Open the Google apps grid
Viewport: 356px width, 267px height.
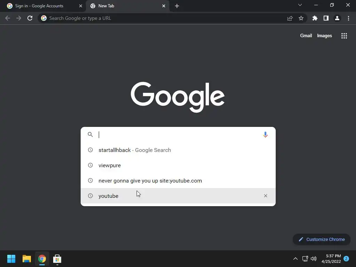pyautogui.click(x=344, y=36)
